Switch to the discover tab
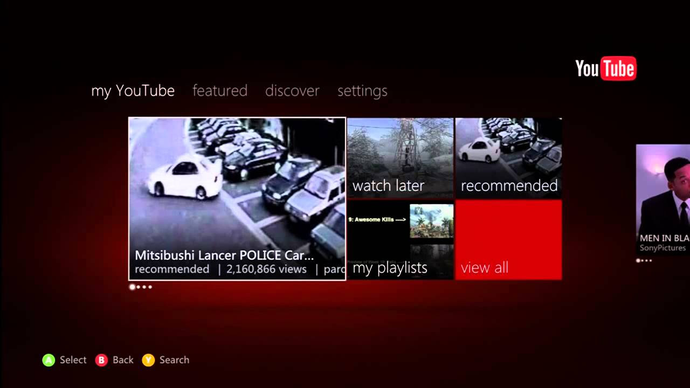The image size is (690, 388). pyautogui.click(x=292, y=91)
